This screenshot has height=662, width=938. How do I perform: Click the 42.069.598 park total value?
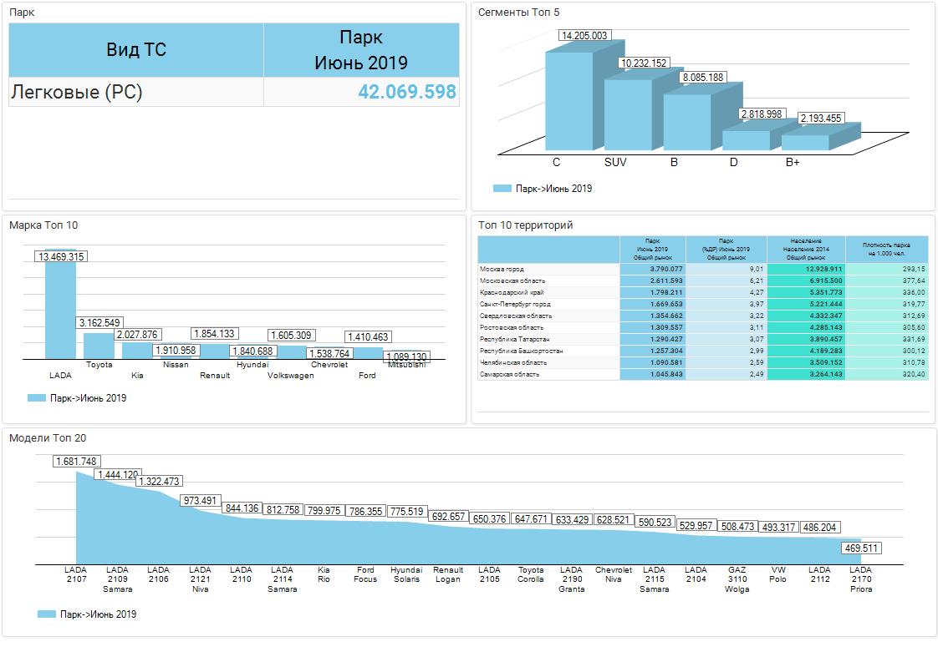coord(406,92)
